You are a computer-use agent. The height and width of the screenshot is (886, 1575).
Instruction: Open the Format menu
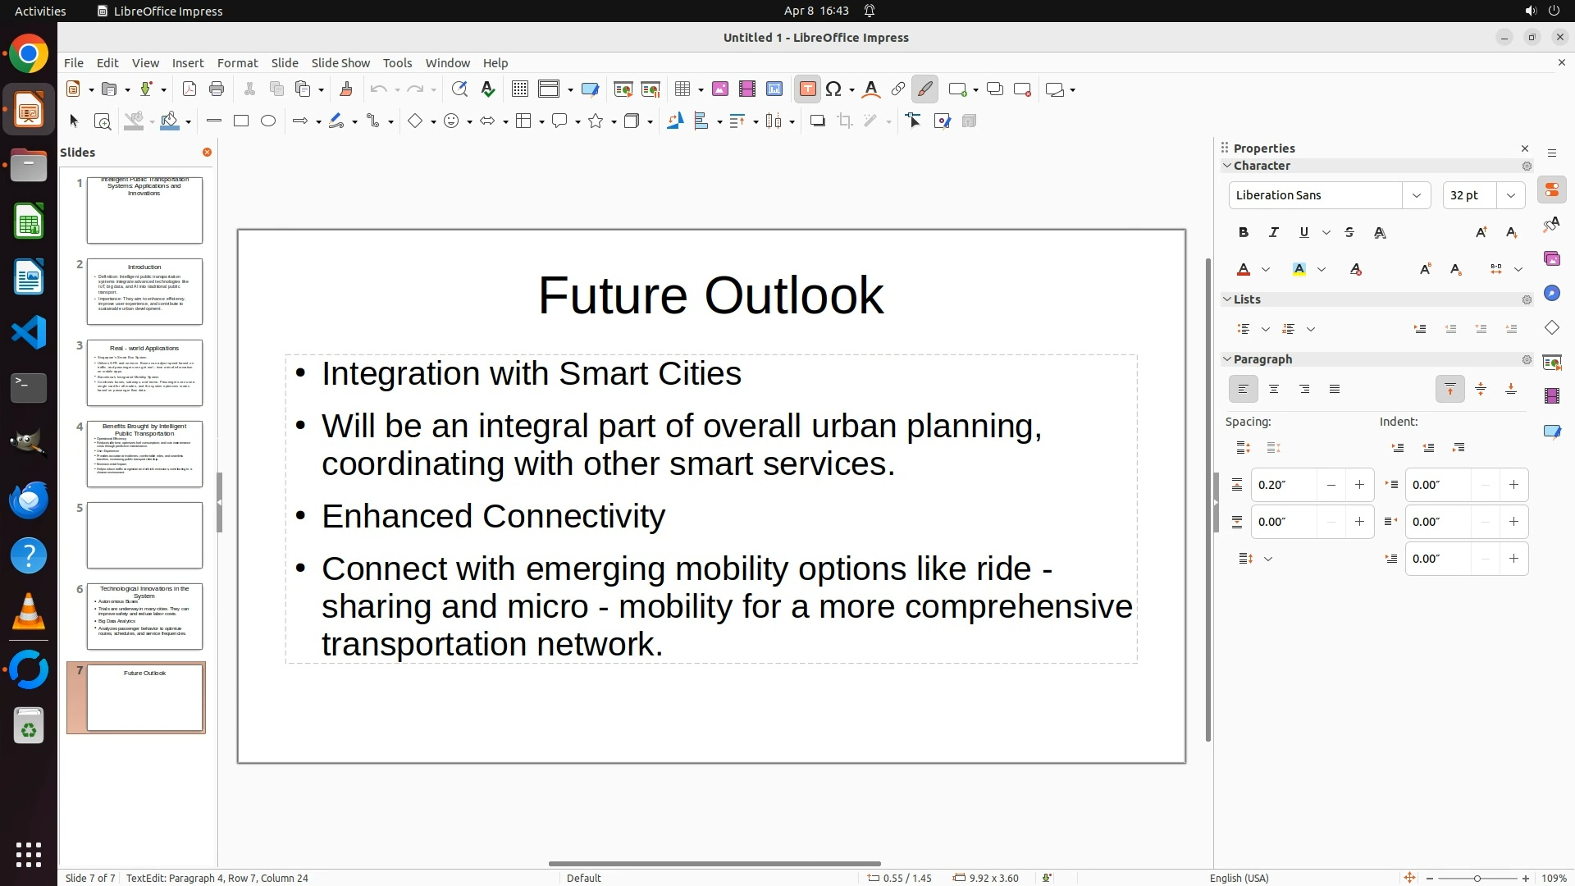237,63
